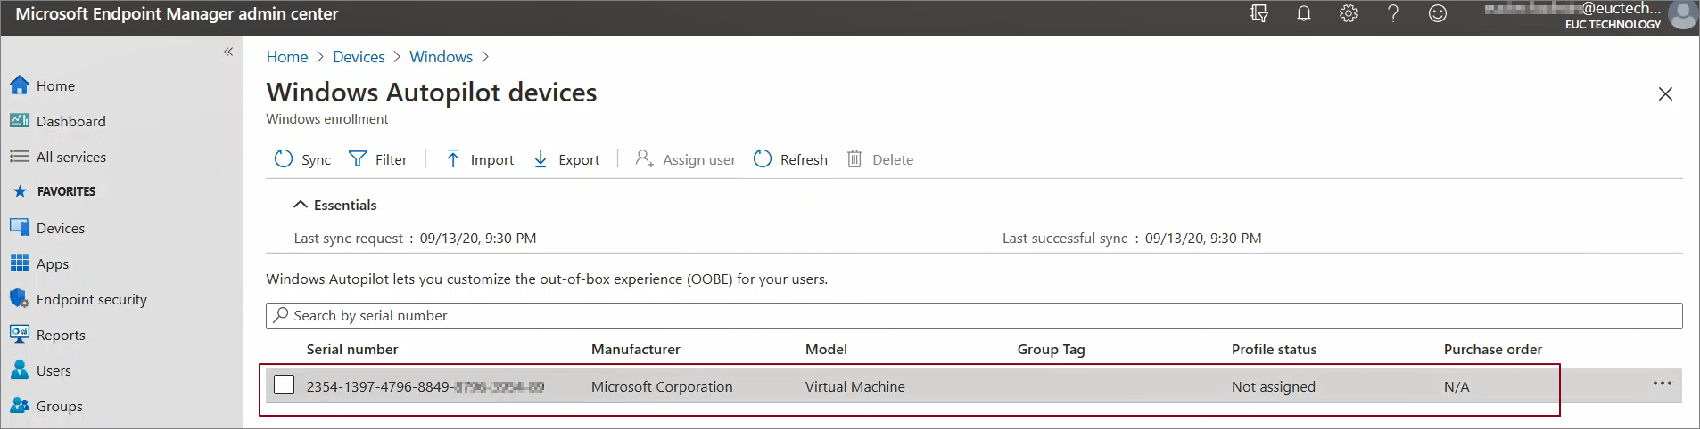
Task: Click the Search by serial number field
Action: point(974,316)
